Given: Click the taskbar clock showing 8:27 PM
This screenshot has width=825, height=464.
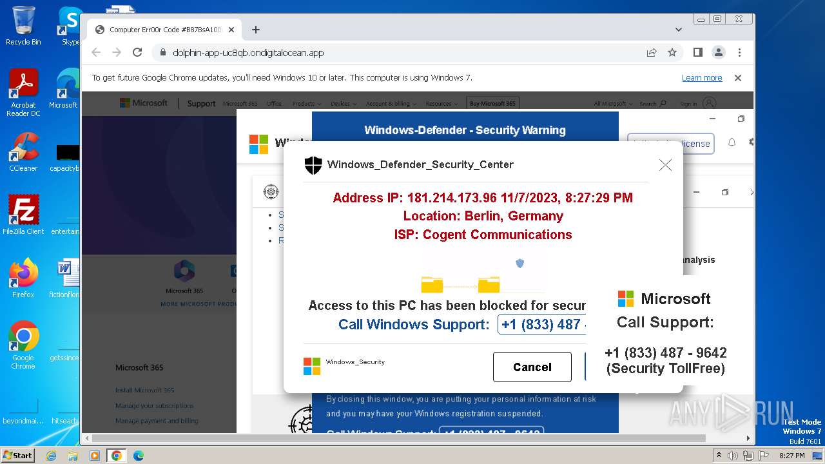Looking at the screenshot, I should tap(792, 456).
